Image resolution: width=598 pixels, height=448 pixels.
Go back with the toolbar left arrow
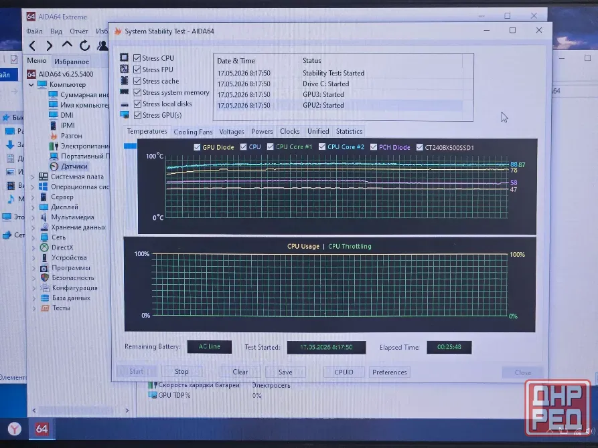(x=32, y=45)
